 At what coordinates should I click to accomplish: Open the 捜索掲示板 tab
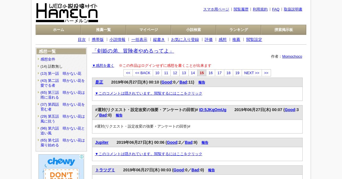point(284,30)
